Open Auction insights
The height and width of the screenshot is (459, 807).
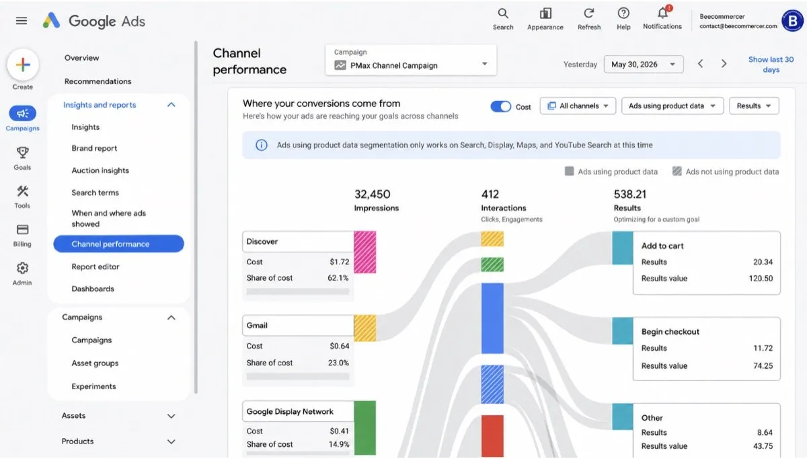[100, 171]
